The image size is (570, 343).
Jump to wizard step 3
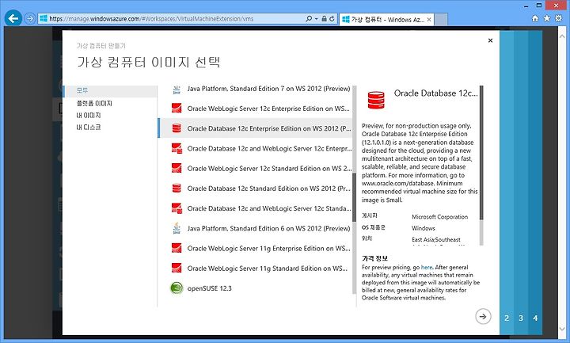tap(521, 318)
